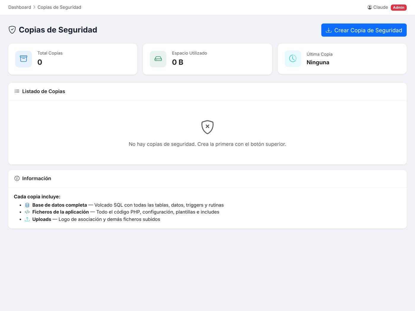Viewport: 415px width, 311px height.
Task: Click 'No hay copias de seguridad' message
Action: (x=207, y=144)
